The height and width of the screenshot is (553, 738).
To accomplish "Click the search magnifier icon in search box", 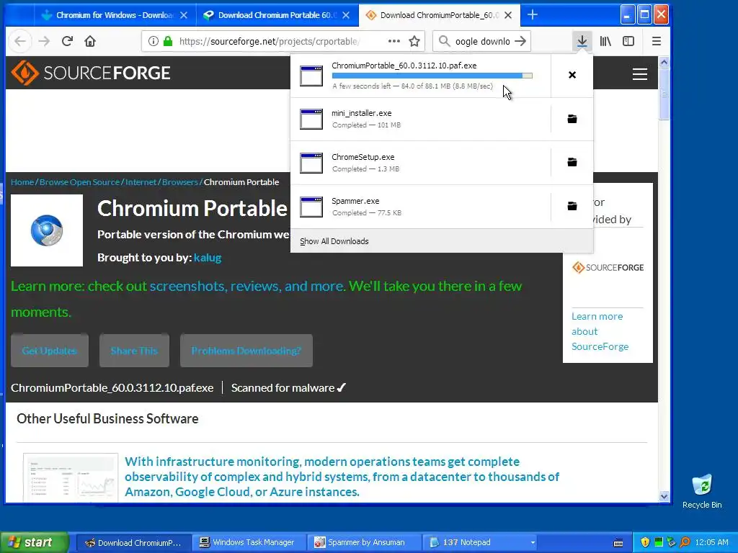I will (x=444, y=41).
